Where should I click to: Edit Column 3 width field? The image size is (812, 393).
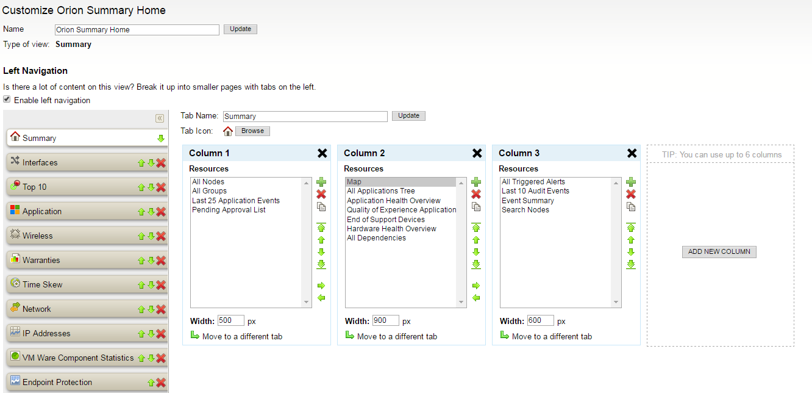[540, 320]
